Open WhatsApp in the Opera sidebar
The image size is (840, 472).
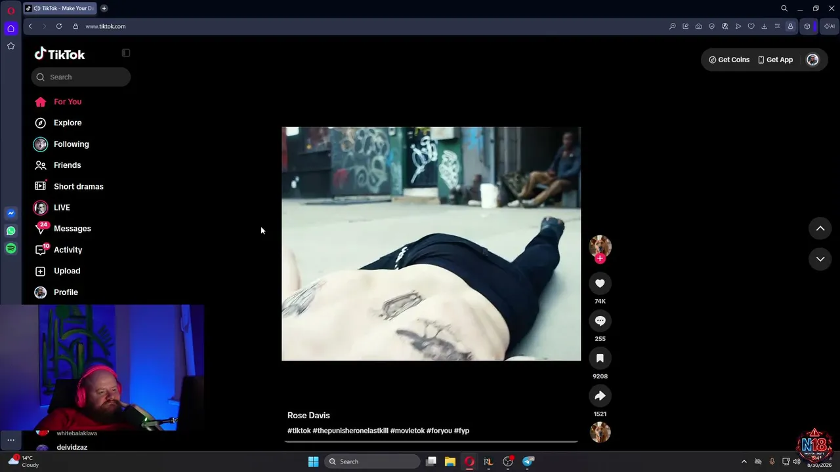coord(10,231)
